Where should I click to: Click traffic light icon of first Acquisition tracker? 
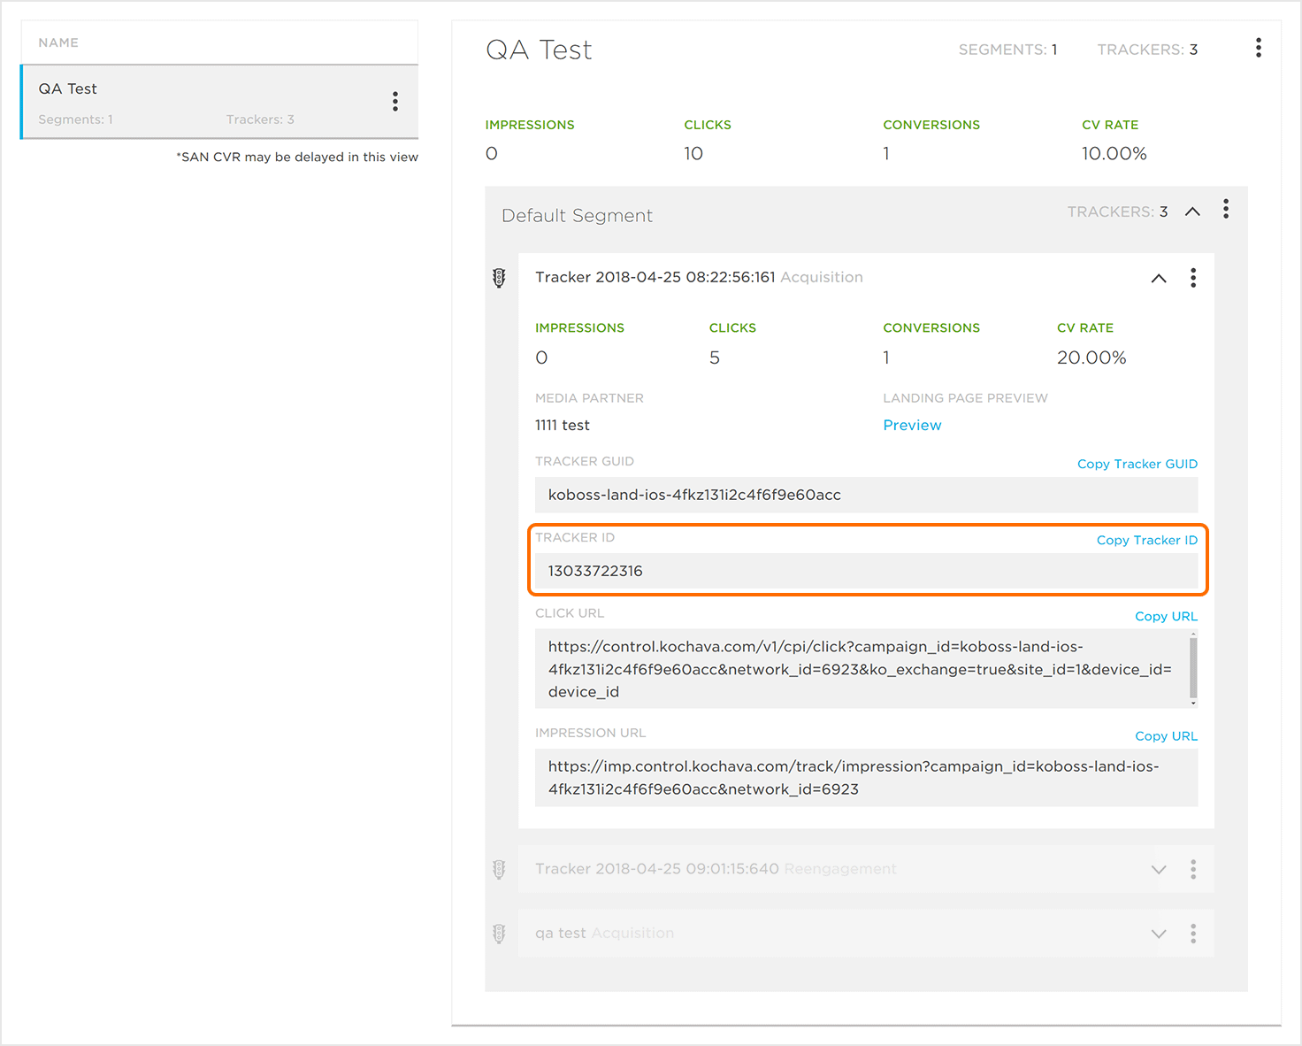(499, 278)
